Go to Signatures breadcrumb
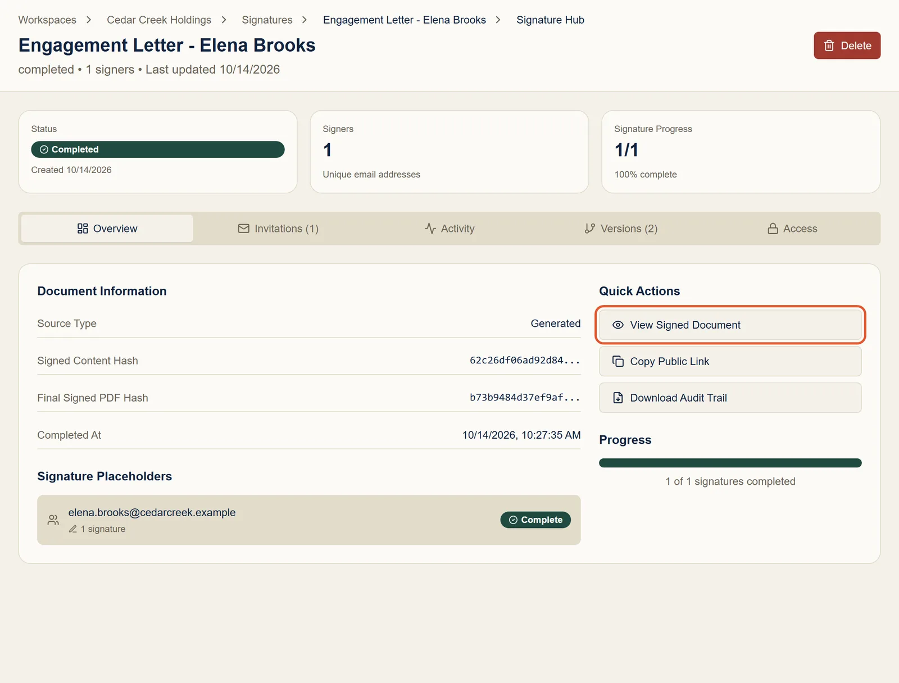The image size is (899, 683). tap(267, 20)
